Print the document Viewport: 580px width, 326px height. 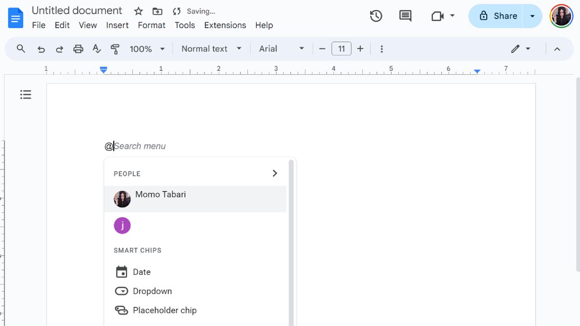point(78,48)
